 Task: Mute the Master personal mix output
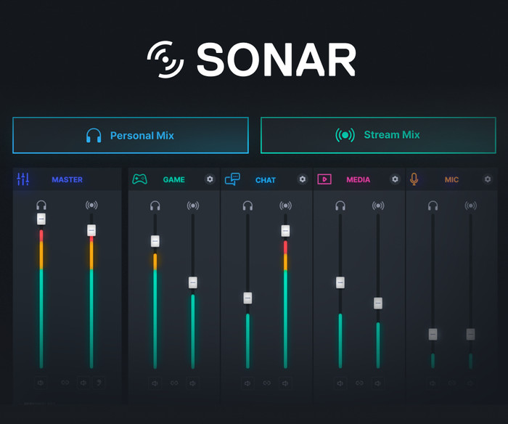41,383
